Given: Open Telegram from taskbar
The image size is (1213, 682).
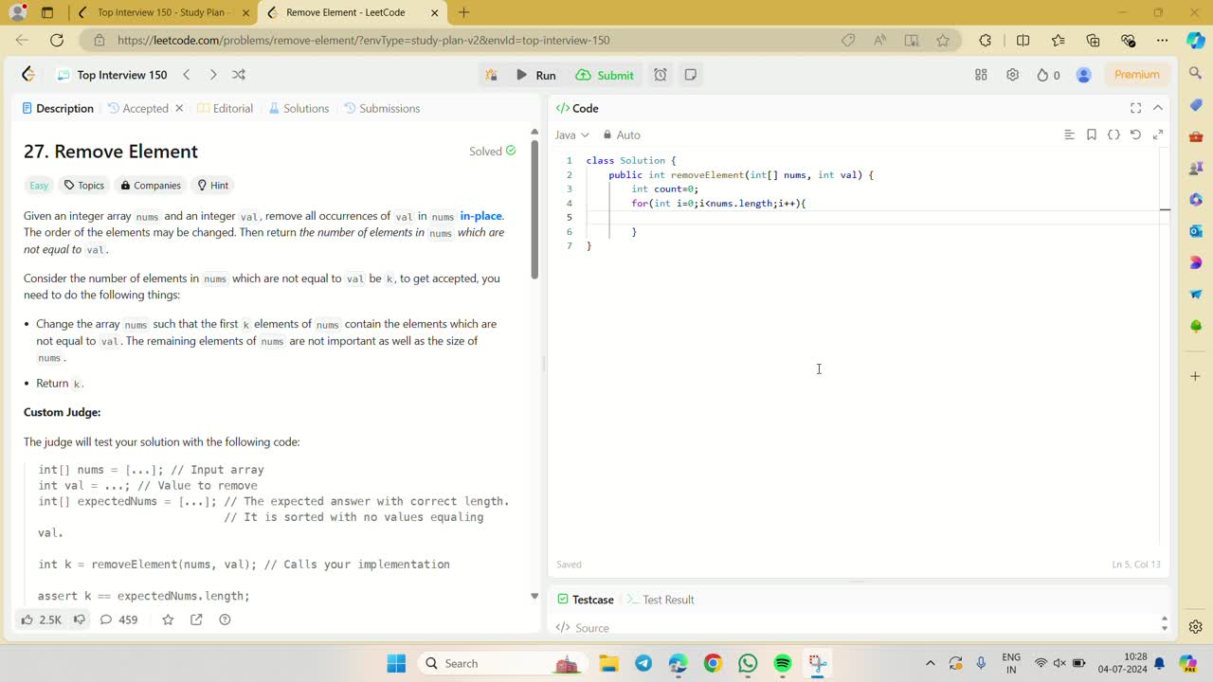Looking at the screenshot, I should pos(643,663).
